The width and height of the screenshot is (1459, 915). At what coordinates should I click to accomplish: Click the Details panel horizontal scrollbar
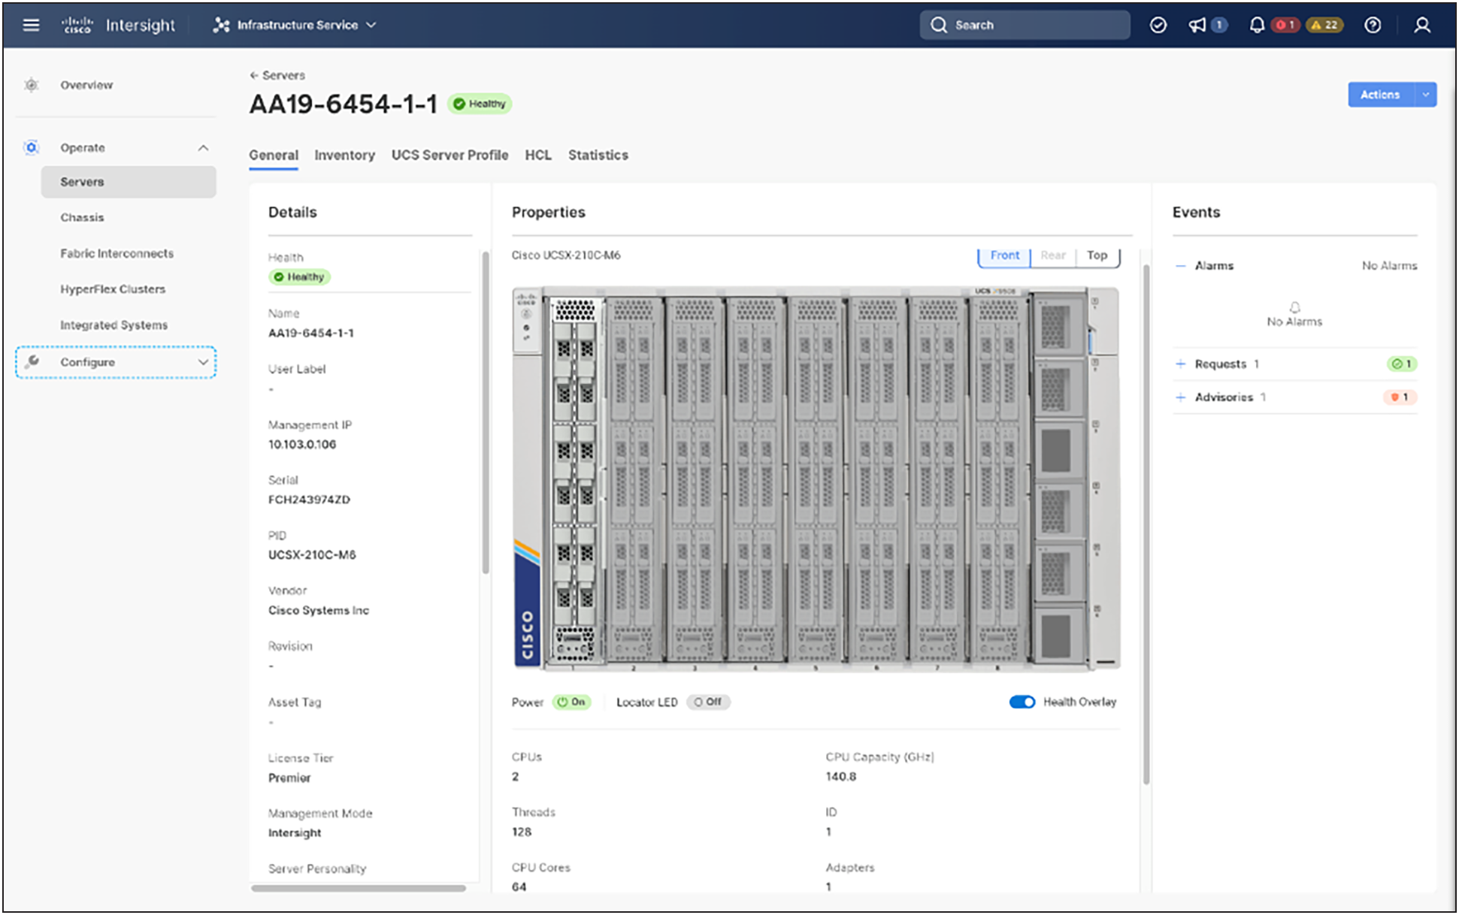pyautogui.click(x=359, y=888)
